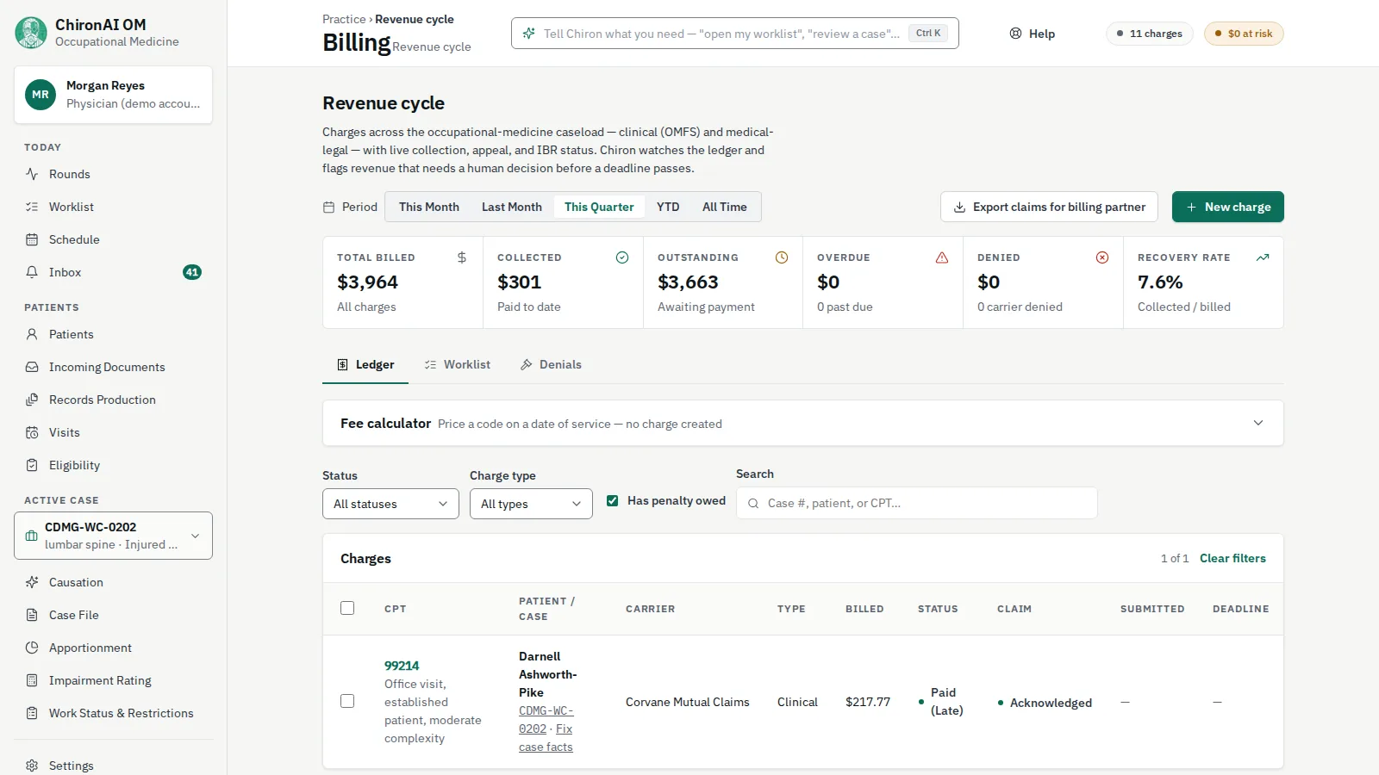Click the $0 at risk pill
The width and height of the screenshot is (1379, 775).
[1244, 34]
